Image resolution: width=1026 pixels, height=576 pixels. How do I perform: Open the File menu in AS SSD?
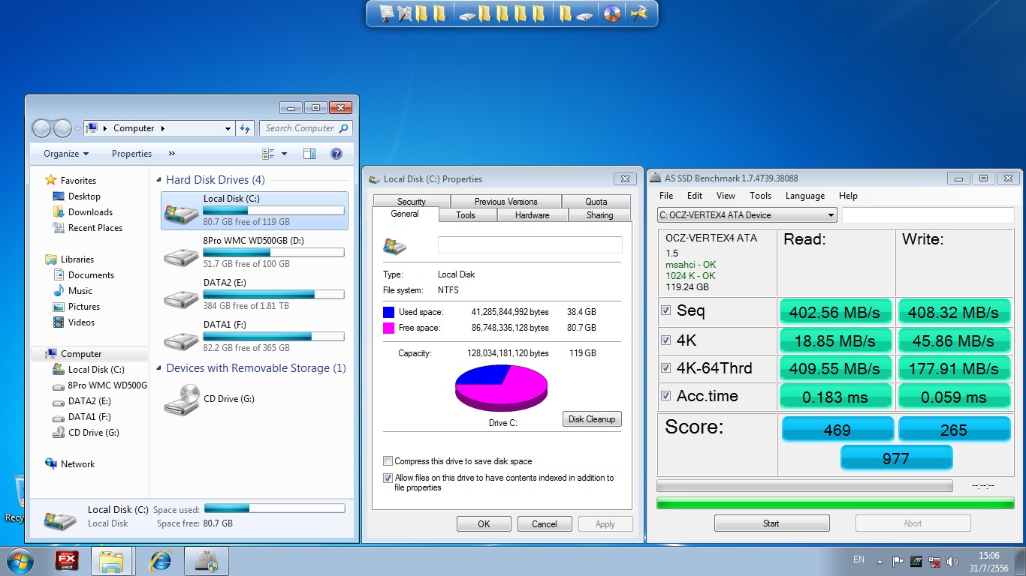click(x=666, y=196)
